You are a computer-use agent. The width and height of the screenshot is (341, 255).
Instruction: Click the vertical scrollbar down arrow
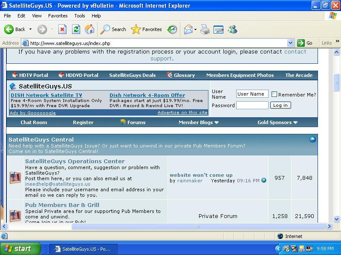coord(336,219)
